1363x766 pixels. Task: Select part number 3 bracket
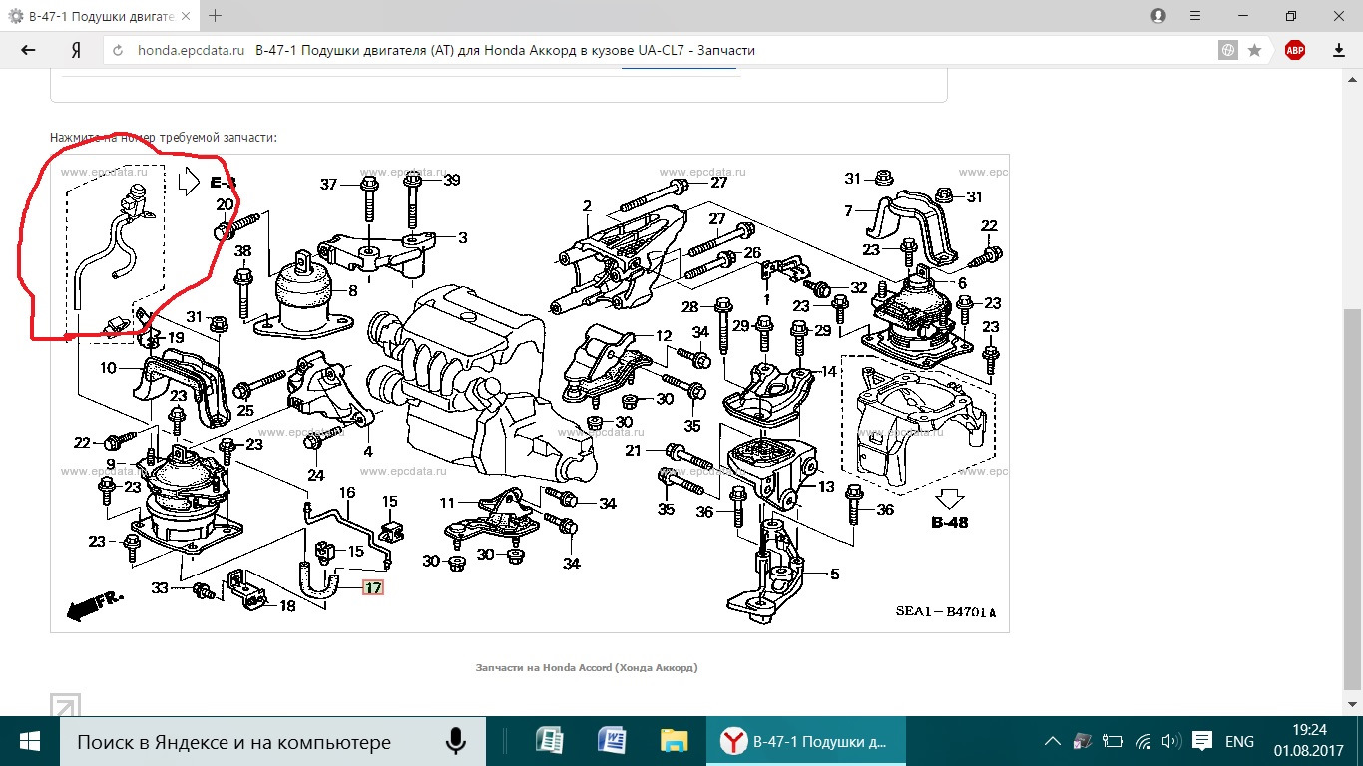coord(463,238)
